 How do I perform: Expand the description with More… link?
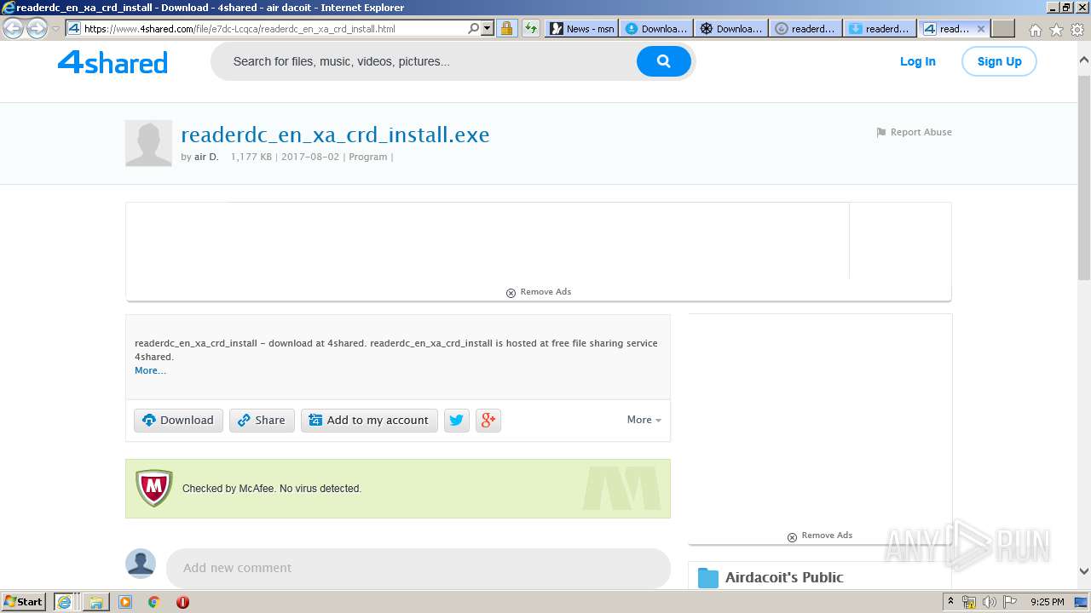[150, 370]
